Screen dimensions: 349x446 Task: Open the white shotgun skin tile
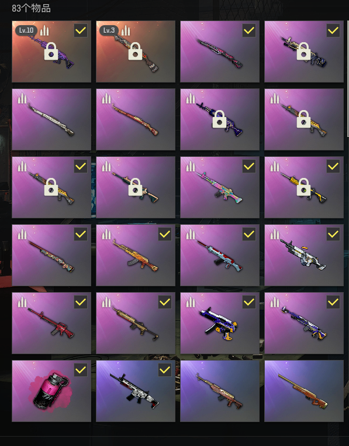tap(51, 119)
